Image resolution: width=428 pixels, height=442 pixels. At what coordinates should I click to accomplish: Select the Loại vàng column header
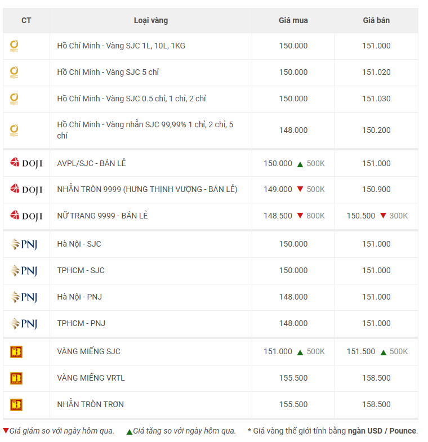150,20
